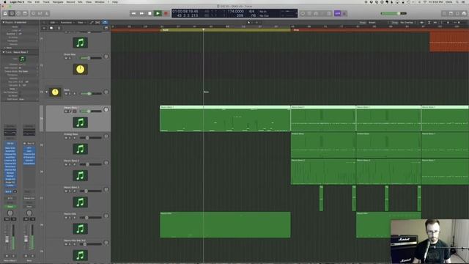The image size is (469, 264).
Task: Click the purple count-in button
Action: (x=337, y=13)
